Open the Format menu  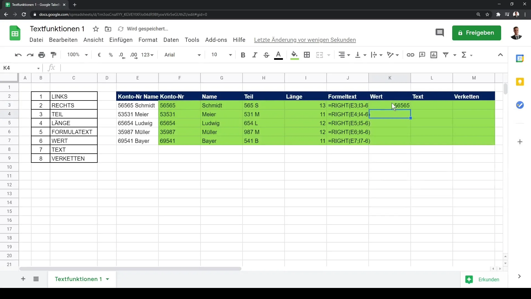pos(148,40)
